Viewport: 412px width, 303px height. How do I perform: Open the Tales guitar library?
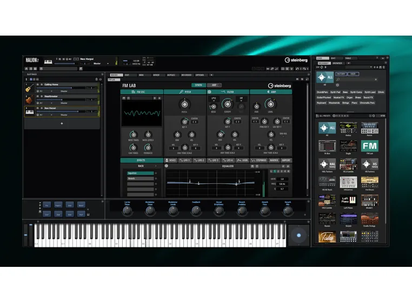[327, 237]
